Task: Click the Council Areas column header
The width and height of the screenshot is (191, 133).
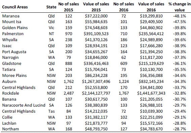Action: pyautogui.click(x=15, y=7)
